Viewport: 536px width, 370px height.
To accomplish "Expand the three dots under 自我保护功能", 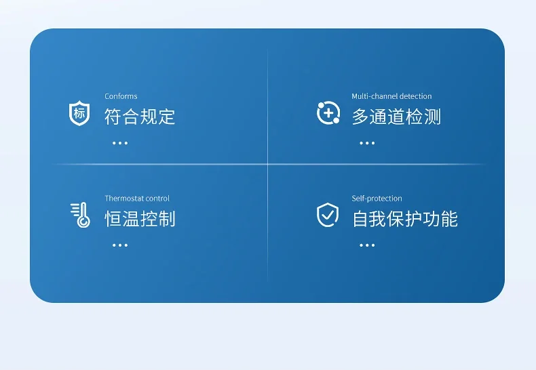I will pos(367,245).
